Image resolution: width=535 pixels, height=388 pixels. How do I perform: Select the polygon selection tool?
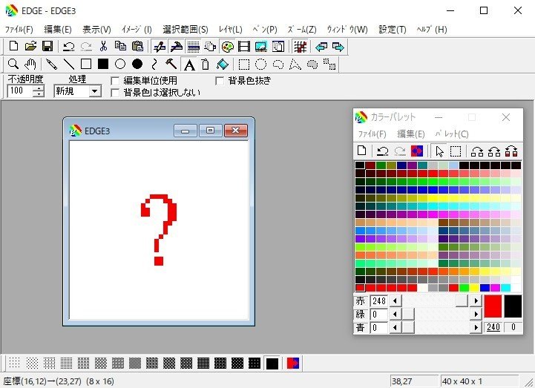tap(295, 64)
